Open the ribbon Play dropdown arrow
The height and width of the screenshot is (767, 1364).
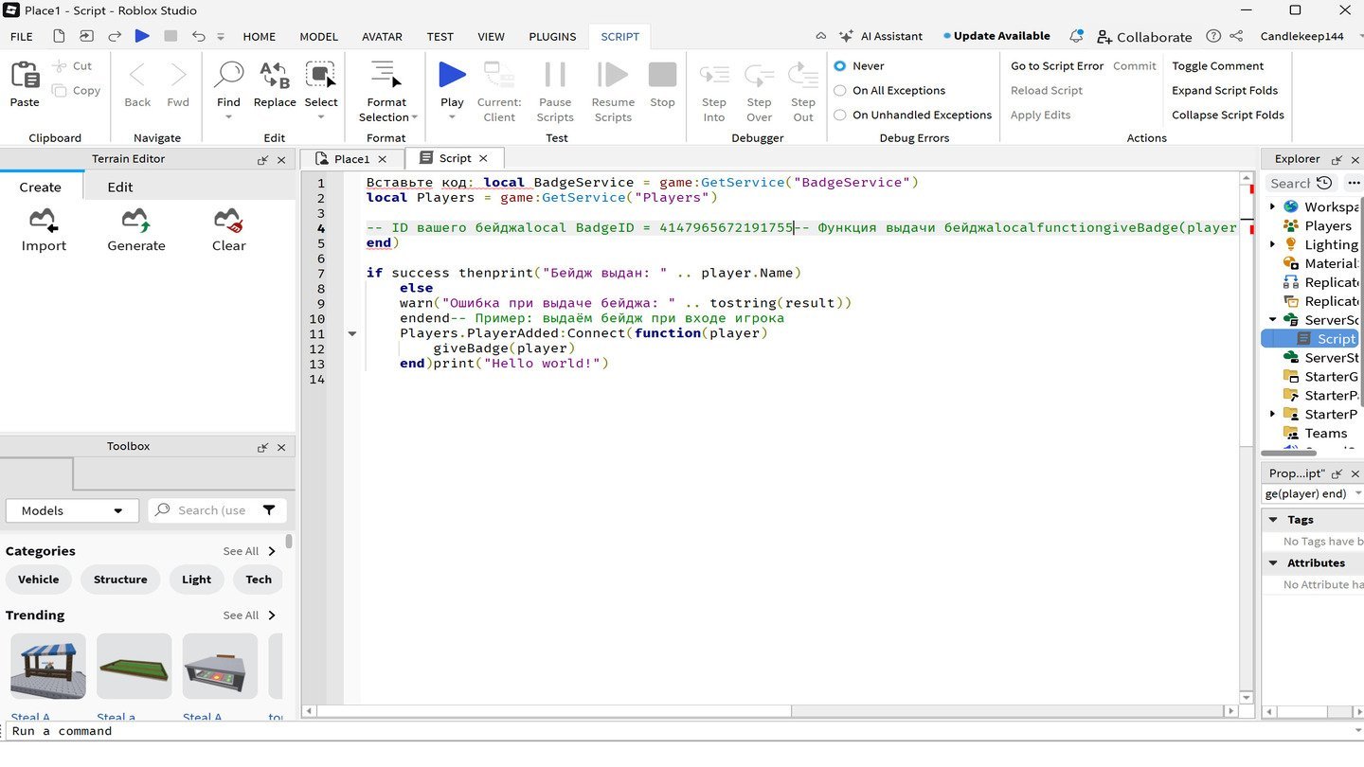(452, 117)
